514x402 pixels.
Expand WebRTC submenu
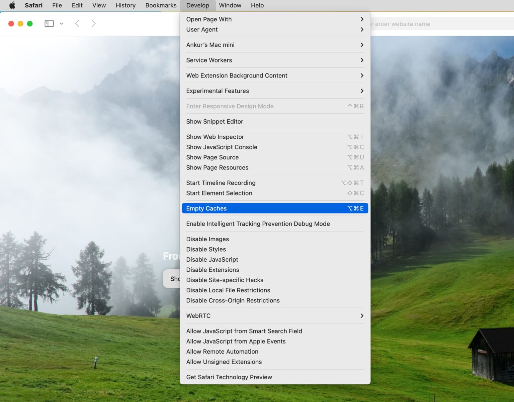point(275,316)
